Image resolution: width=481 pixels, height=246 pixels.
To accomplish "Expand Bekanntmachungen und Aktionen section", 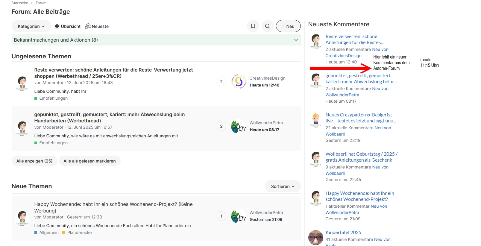I will (x=296, y=40).
